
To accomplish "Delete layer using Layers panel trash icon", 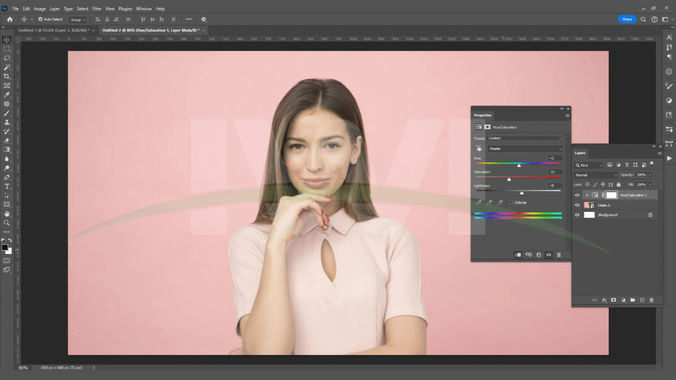I will (x=651, y=300).
